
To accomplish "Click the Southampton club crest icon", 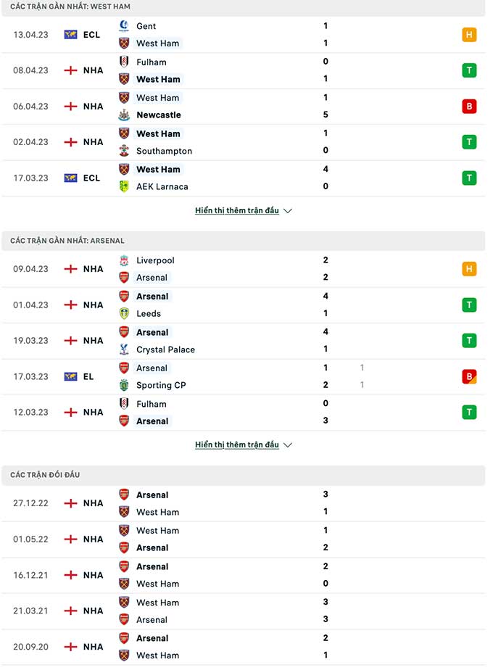I will click(x=124, y=150).
